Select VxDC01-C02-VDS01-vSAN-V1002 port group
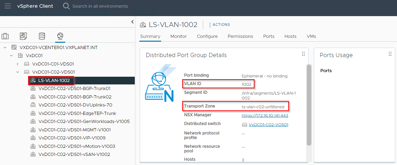397x165 pixels. pos(74,154)
